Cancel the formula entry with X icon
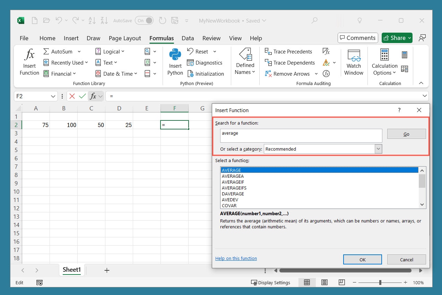Viewport: 442px width, 295px height. [72, 96]
